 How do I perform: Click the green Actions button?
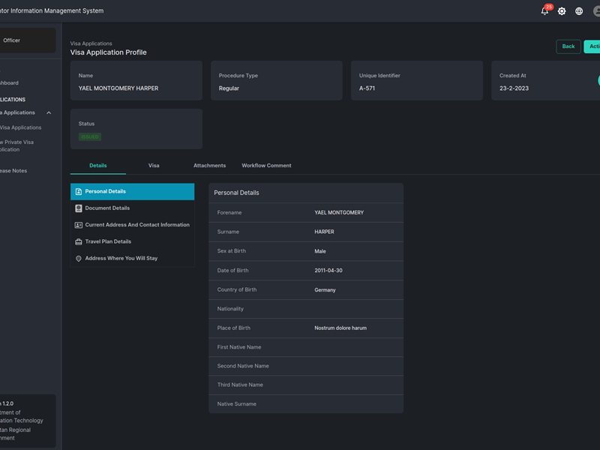coord(592,46)
